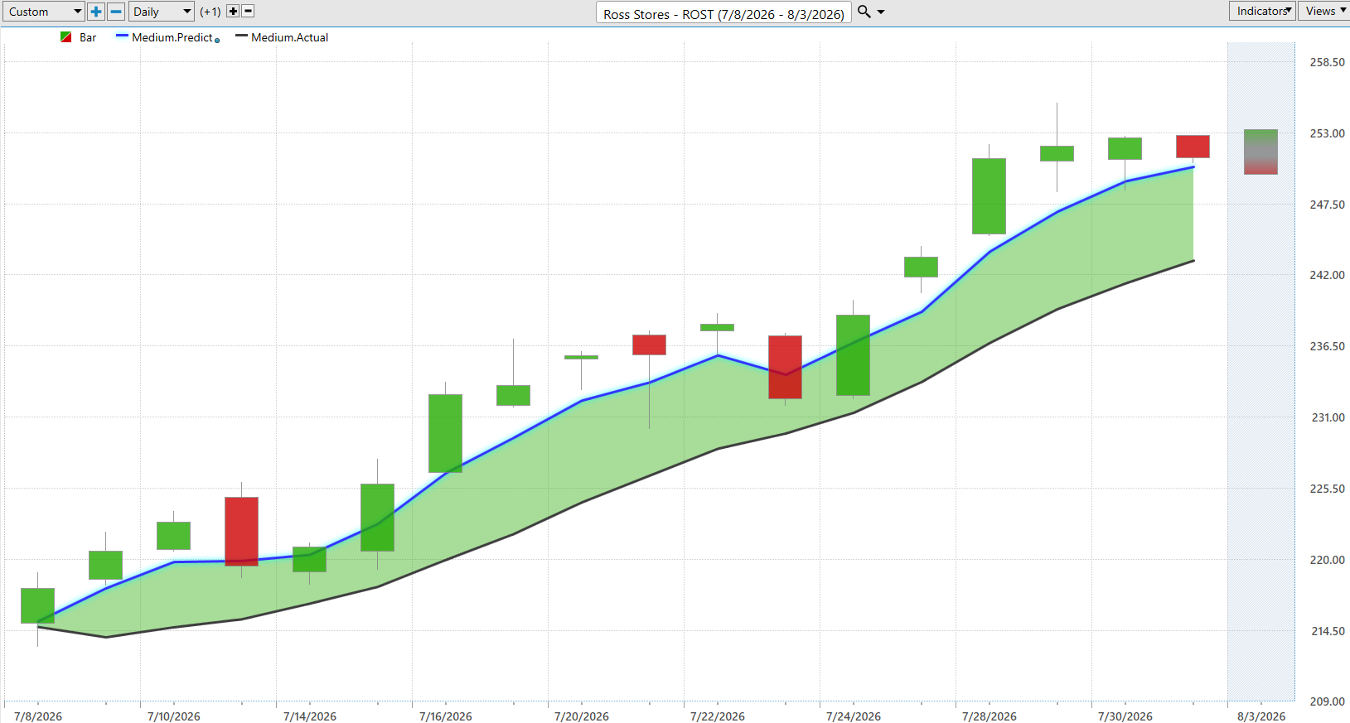Click the Bar legend label
Screen dimensions: 1350x723
click(x=88, y=37)
